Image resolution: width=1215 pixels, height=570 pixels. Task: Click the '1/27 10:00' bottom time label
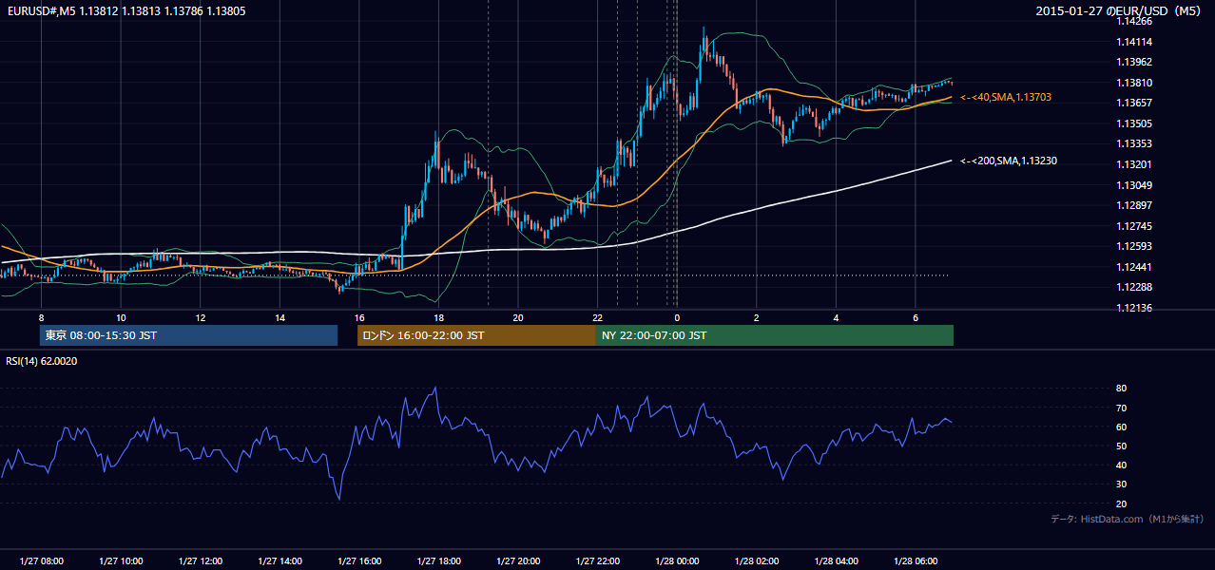tap(121, 561)
